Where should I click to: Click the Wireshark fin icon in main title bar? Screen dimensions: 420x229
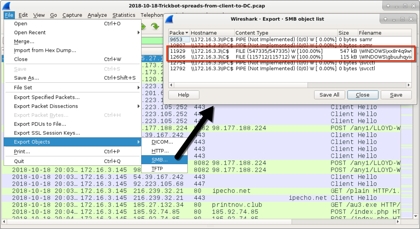click(x=6, y=6)
